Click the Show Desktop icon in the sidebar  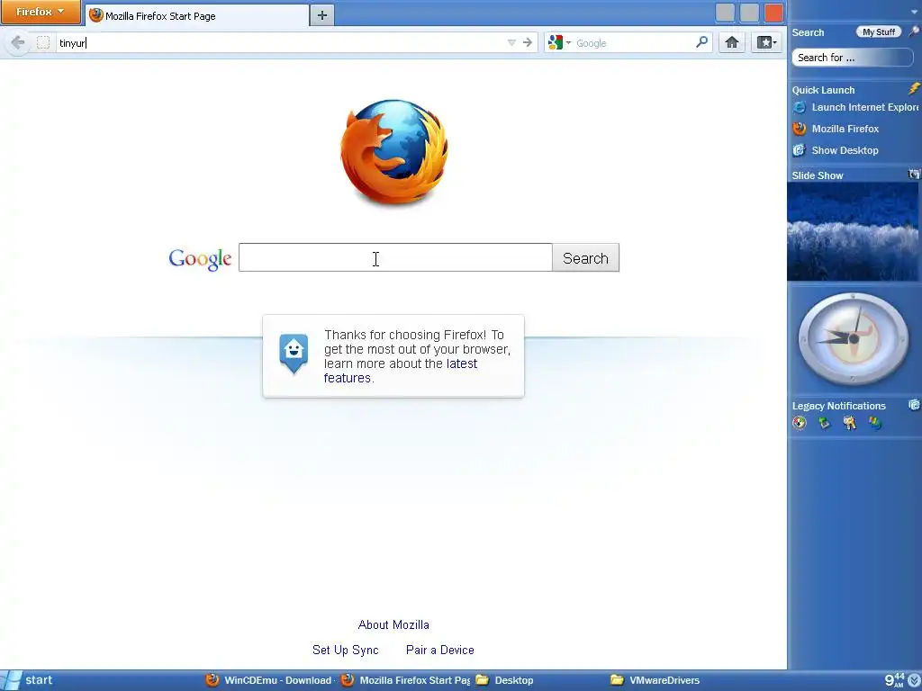click(800, 150)
